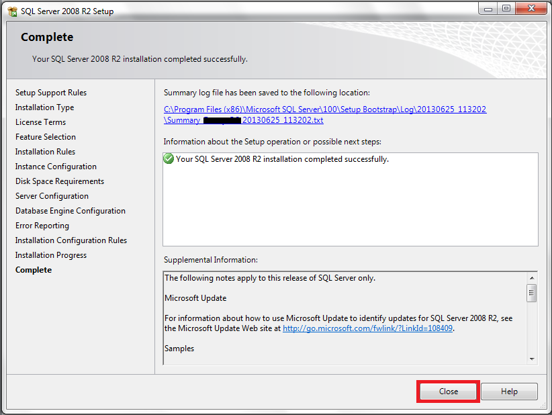This screenshot has width=552, height=415.
Task: Select the Disk Space Requirements step
Action: point(60,181)
